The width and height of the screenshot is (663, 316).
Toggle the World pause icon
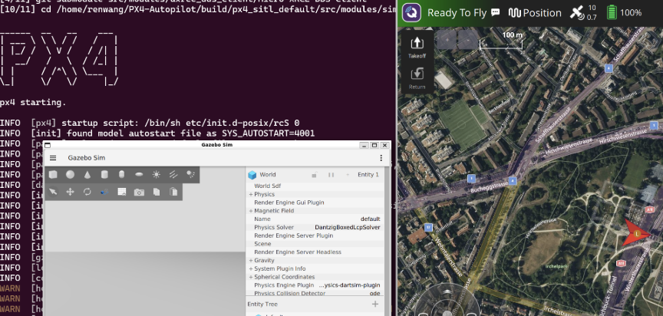coord(331,175)
